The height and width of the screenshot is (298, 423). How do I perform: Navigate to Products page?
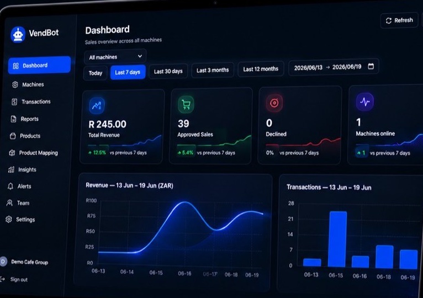click(x=30, y=136)
